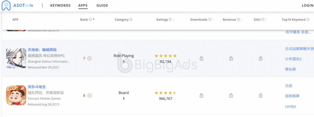Open the cardys keyword link
Screen dimensions: 314x117
pyautogui.click(x=290, y=106)
